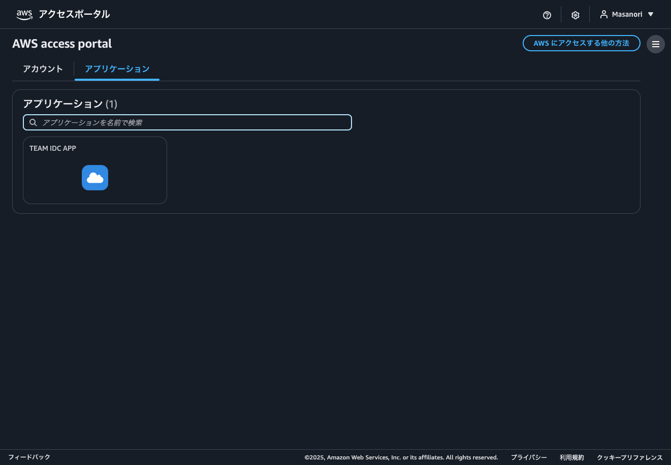Click the AWS logo in the header
671x465 pixels.
(24, 15)
